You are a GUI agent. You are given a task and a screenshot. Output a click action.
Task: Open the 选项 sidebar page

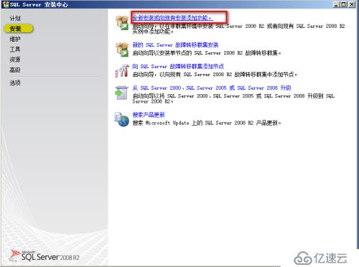click(x=15, y=83)
